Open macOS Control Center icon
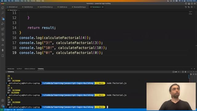The image size is (197, 111). 185,1
